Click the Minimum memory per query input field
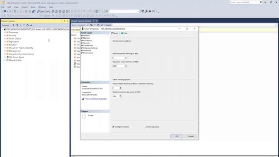 click(x=116, y=96)
